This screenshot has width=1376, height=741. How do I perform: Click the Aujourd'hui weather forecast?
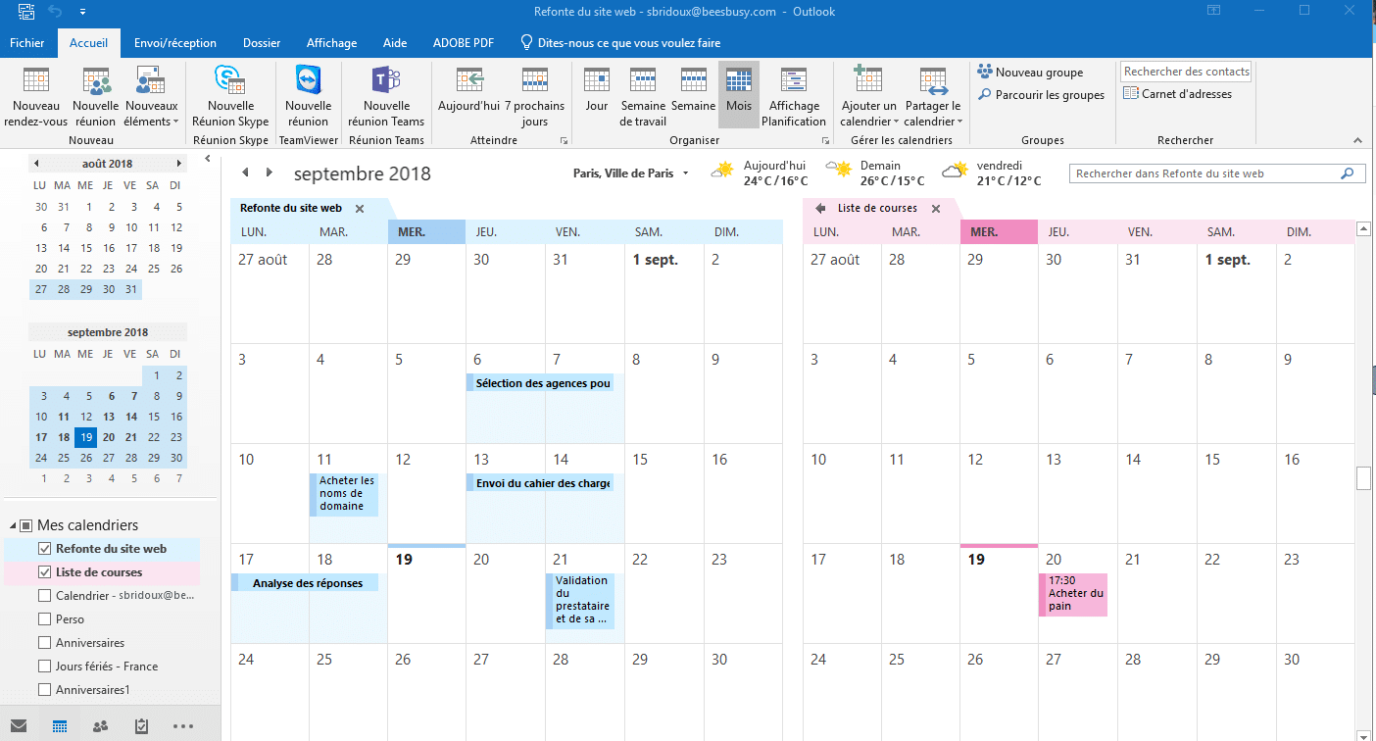click(760, 173)
